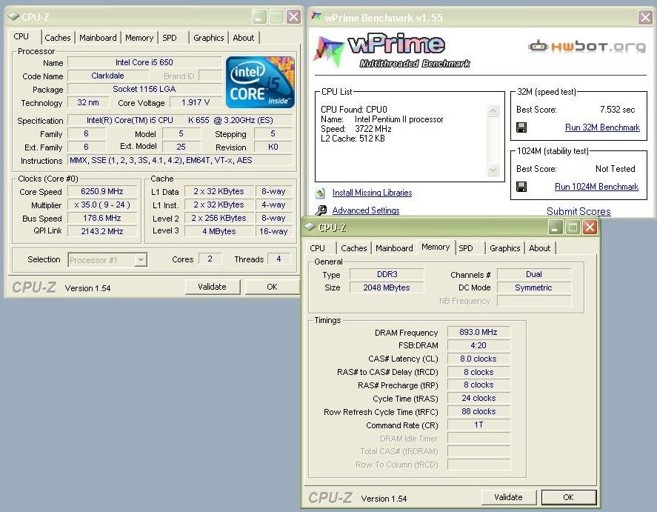The width and height of the screenshot is (657, 512).
Task: Open Install Missing Libraries link
Action: [372, 193]
